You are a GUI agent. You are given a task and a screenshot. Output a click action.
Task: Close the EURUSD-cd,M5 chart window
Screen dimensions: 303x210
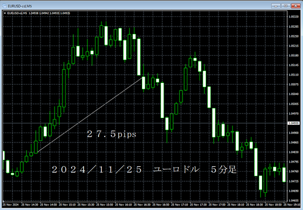point(296,5)
